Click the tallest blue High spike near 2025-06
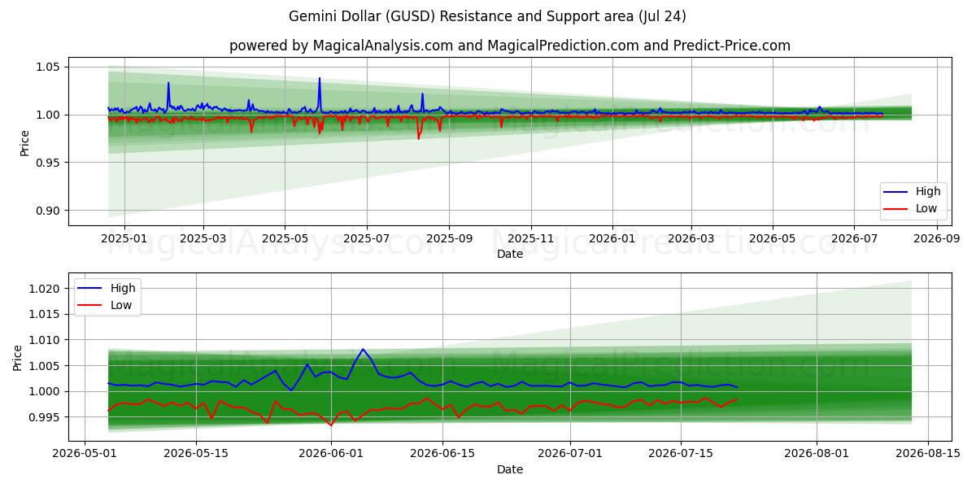The height and width of the screenshot is (488, 976). pos(320,79)
